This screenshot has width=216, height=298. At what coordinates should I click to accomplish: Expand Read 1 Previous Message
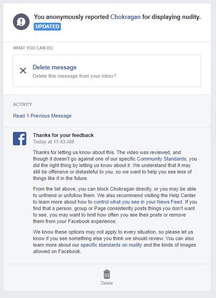42,116
